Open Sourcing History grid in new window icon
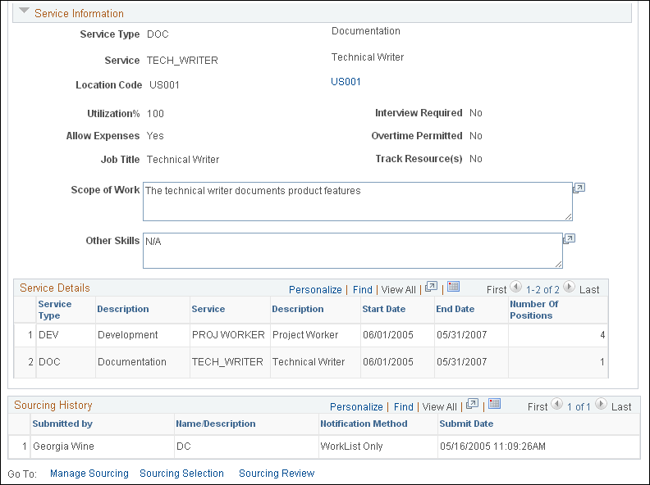 pyautogui.click(x=472, y=403)
